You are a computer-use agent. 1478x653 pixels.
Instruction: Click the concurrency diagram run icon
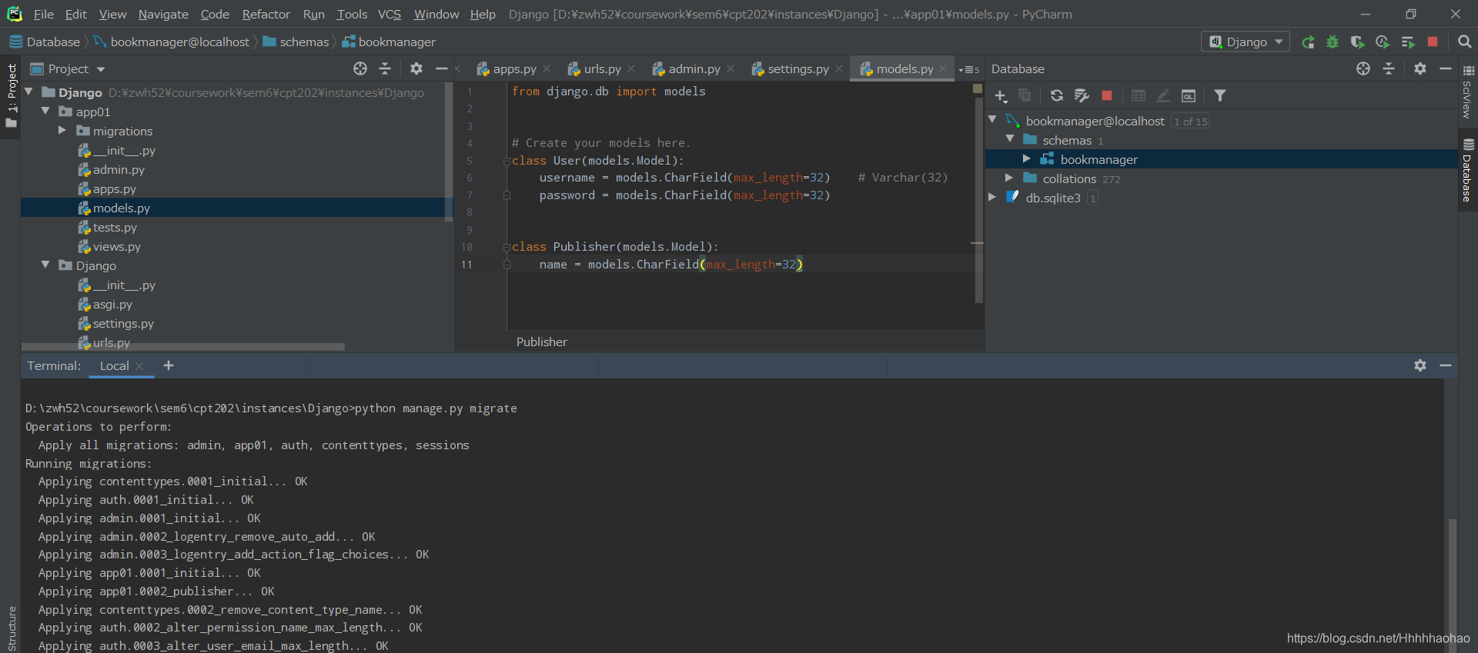[1408, 42]
